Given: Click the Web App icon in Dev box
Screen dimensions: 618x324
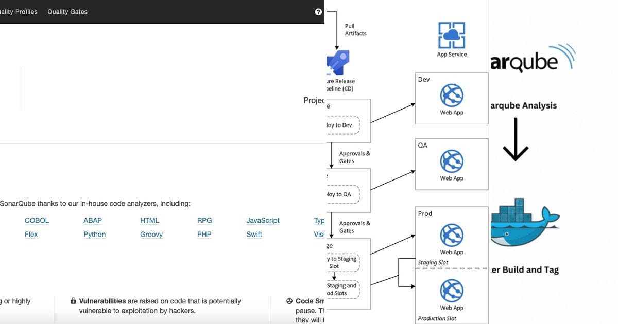Looking at the screenshot, I should (452, 96).
